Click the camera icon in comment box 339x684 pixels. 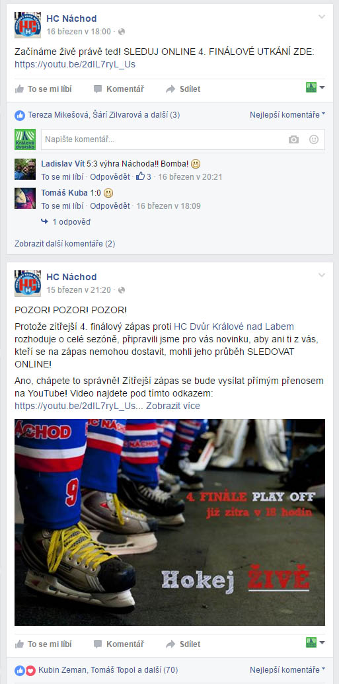pos(293,139)
